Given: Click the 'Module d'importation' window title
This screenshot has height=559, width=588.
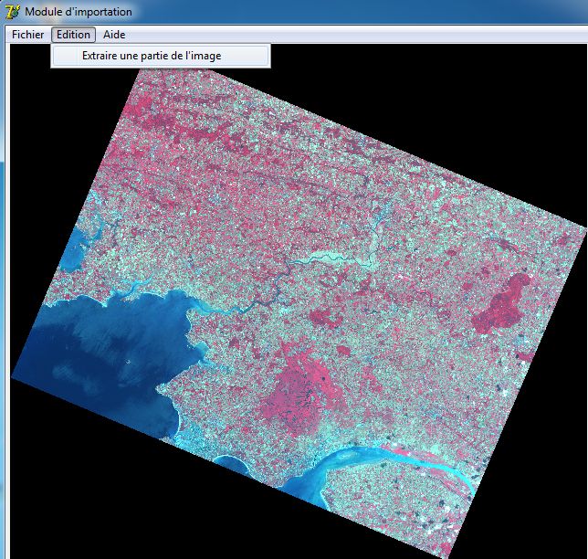Looking at the screenshot, I should point(79,12).
